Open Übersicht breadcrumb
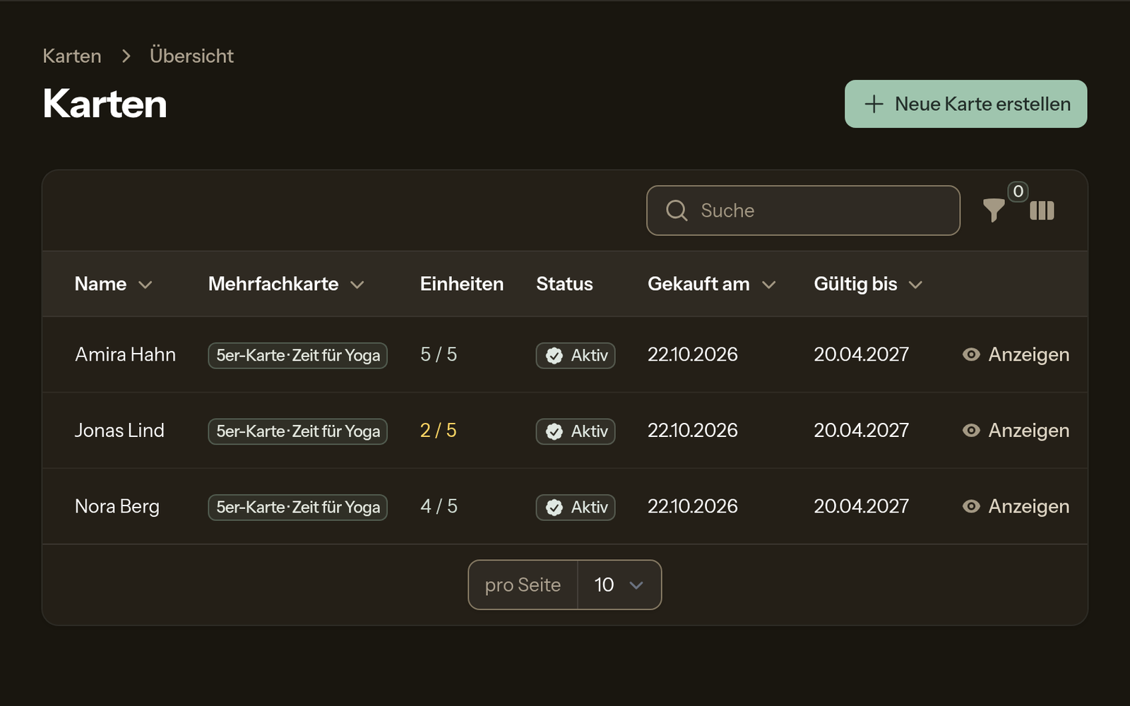 click(x=191, y=56)
